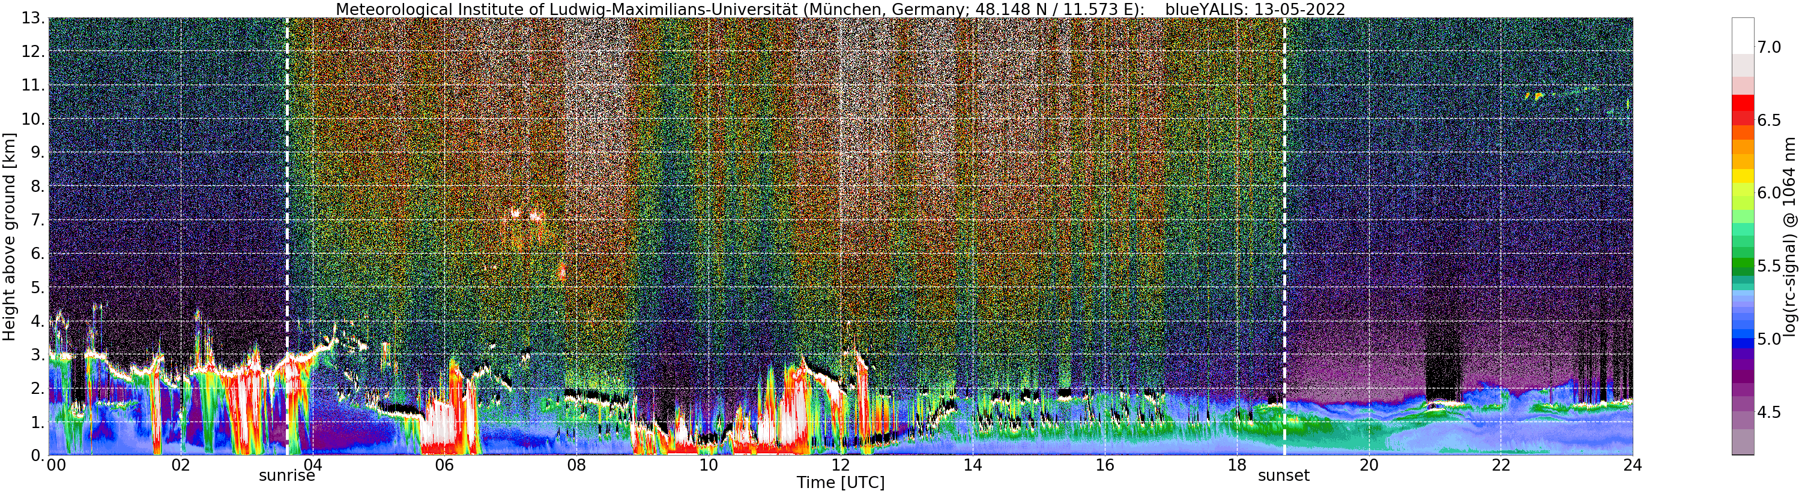The width and height of the screenshot is (1802, 494).
Task: Click the '1.' height axis tick label
Action: (x=38, y=422)
